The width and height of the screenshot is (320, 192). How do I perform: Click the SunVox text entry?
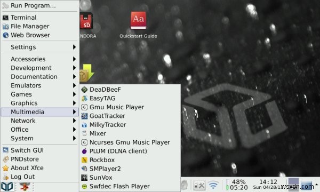101,178
